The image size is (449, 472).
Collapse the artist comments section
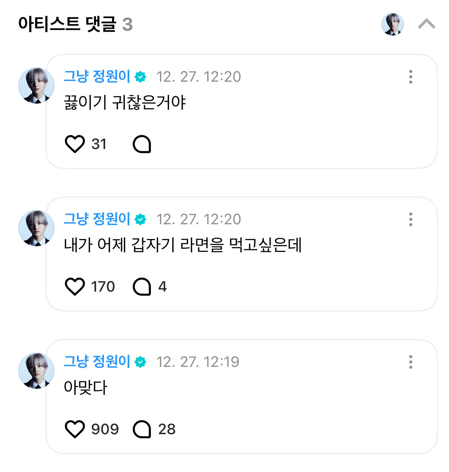tap(426, 24)
